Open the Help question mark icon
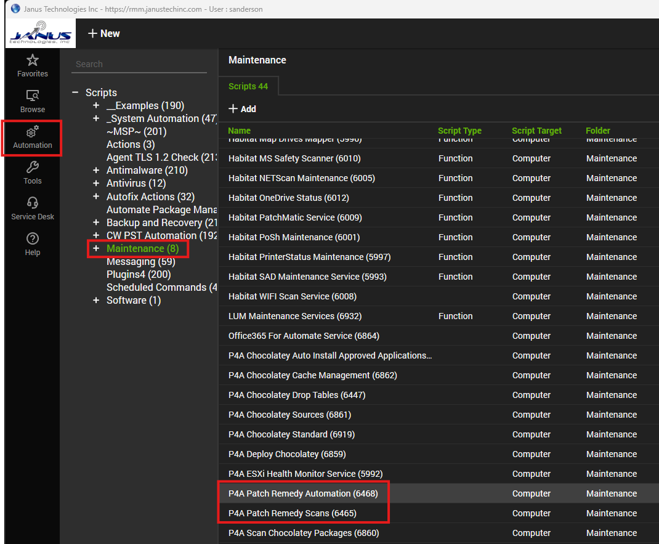This screenshot has height=544, width=659. [33, 239]
